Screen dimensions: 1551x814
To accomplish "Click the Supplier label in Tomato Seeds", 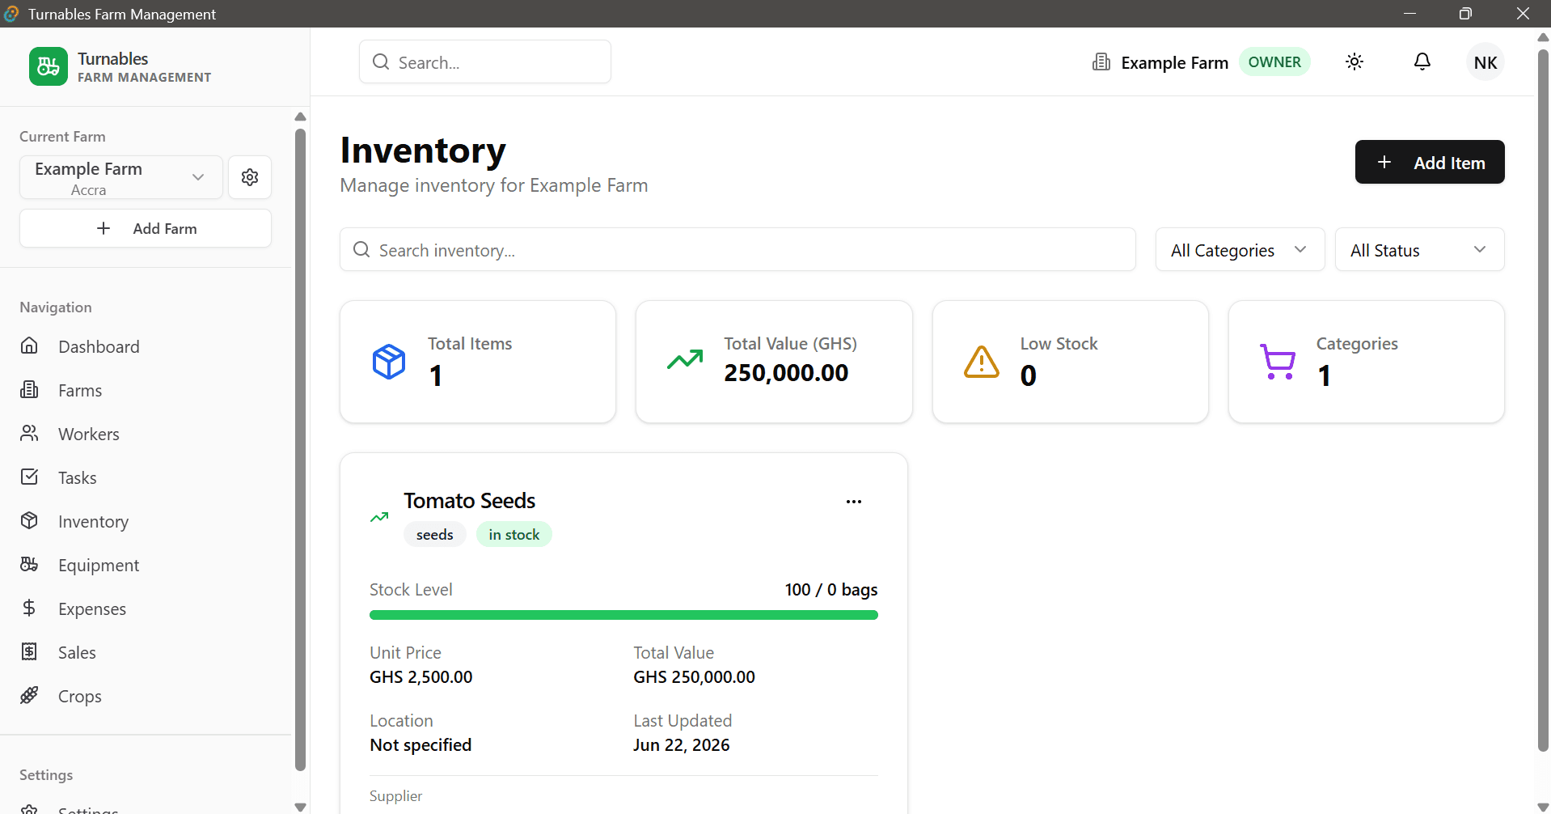I will (395, 796).
